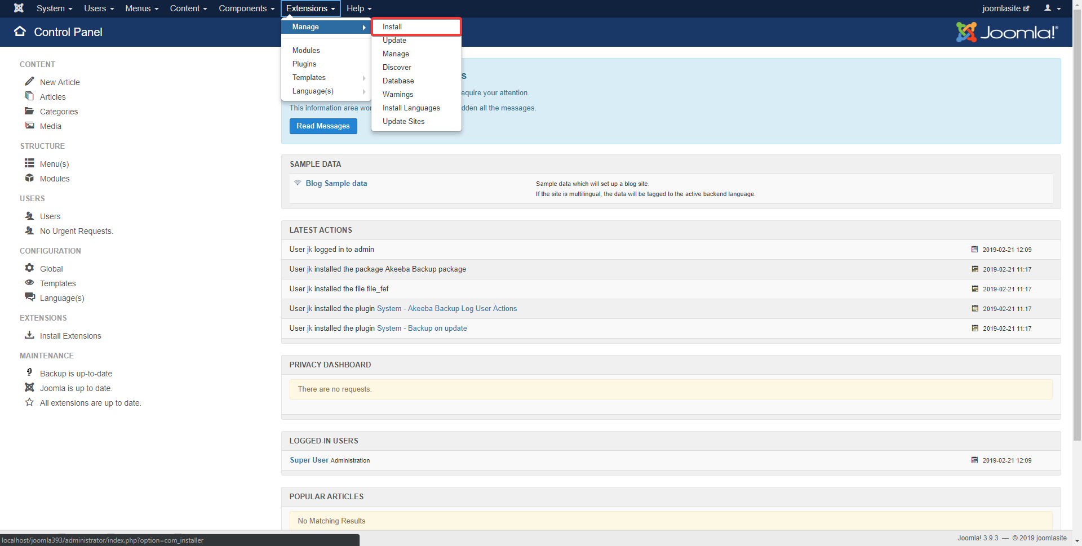
Task: Choose Install Languages from the submenu
Action: coord(411,108)
